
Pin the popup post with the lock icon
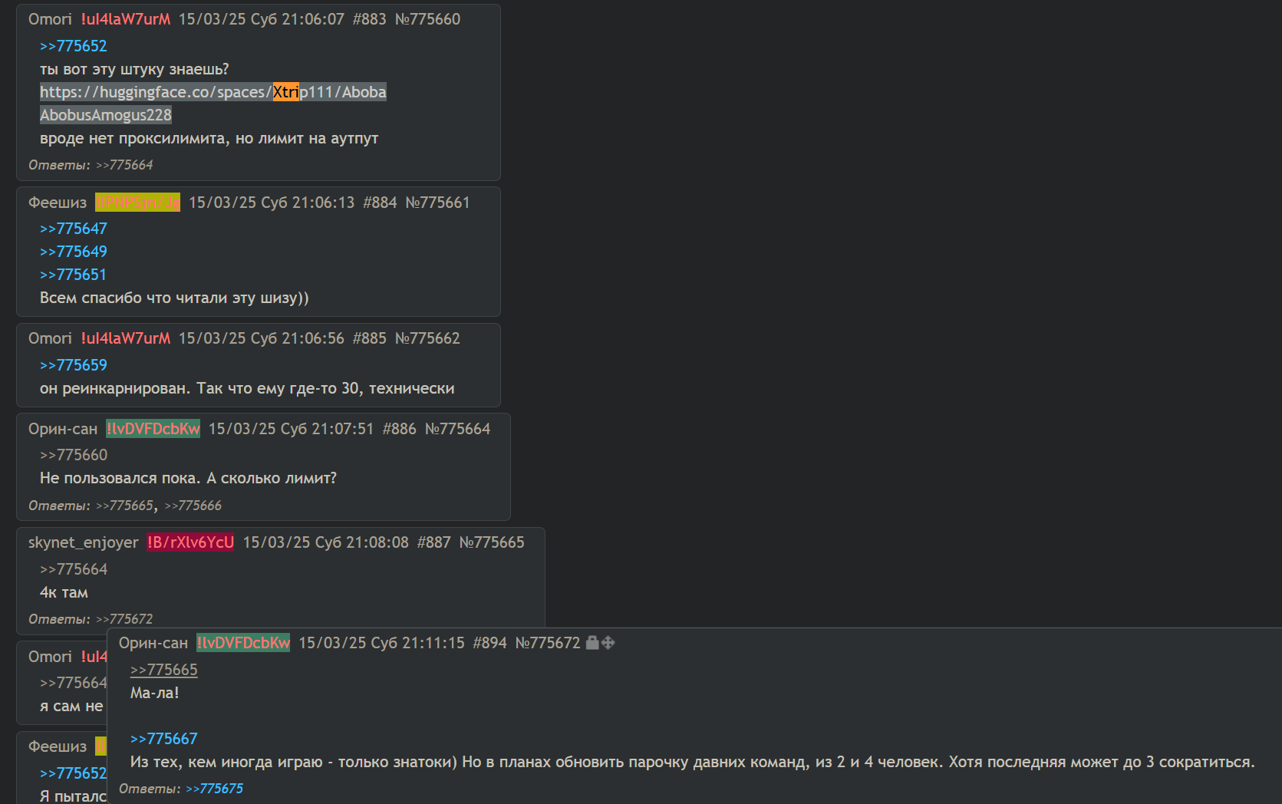592,643
